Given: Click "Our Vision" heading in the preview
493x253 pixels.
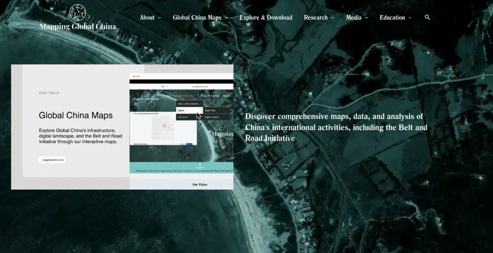Looking at the screenshot, I should pyautogui.click(x=200, y=185).
